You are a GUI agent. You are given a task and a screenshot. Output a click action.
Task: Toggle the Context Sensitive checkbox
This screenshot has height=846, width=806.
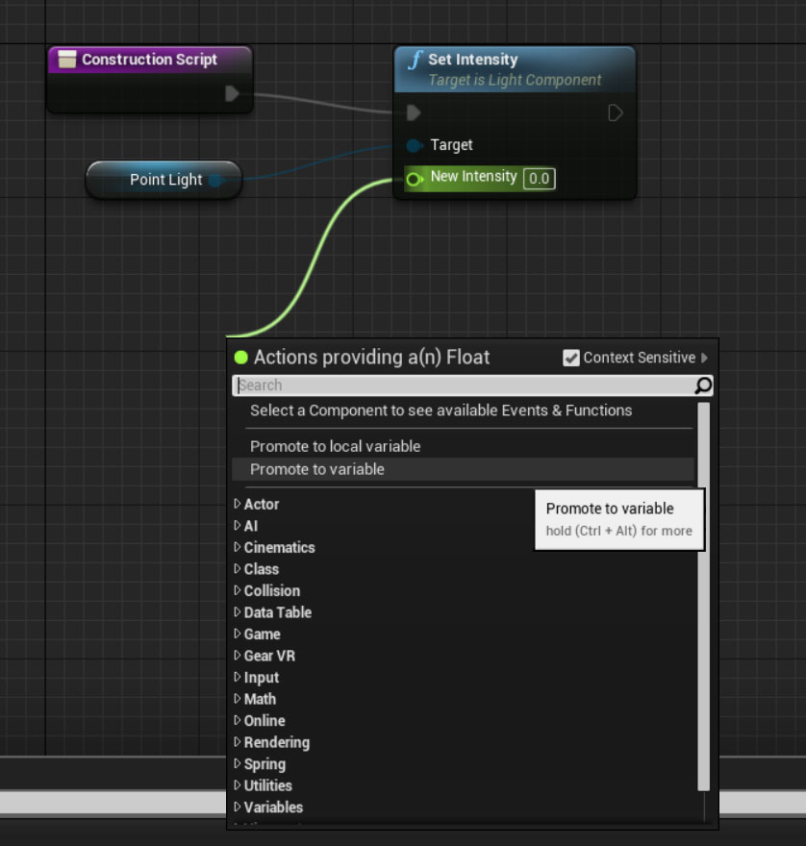coord(570,358)
